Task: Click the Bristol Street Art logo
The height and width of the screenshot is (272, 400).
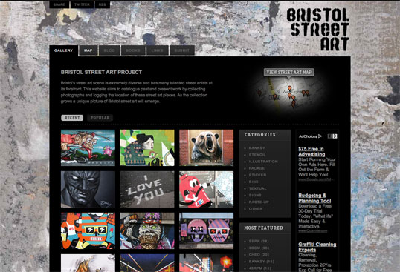Action: (317, 29)
